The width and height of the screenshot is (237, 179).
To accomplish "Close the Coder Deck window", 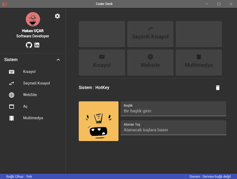I will coord(231,4).
